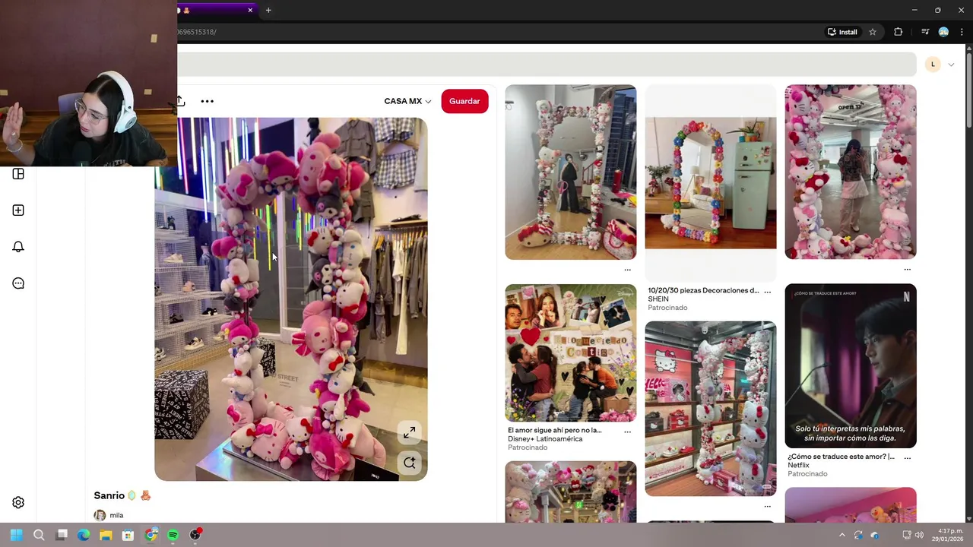Open Chrome three-dot menu
Screen dimensions: 973x547
pyautogui.click(x=962, y=32)
